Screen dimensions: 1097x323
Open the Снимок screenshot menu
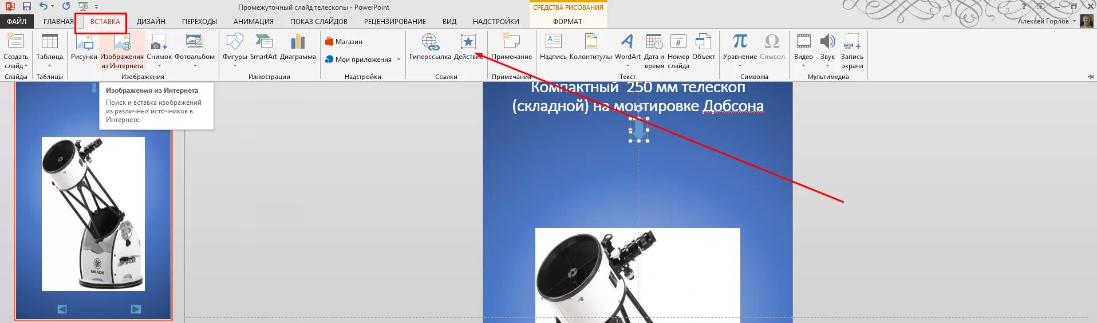[159, 50]
